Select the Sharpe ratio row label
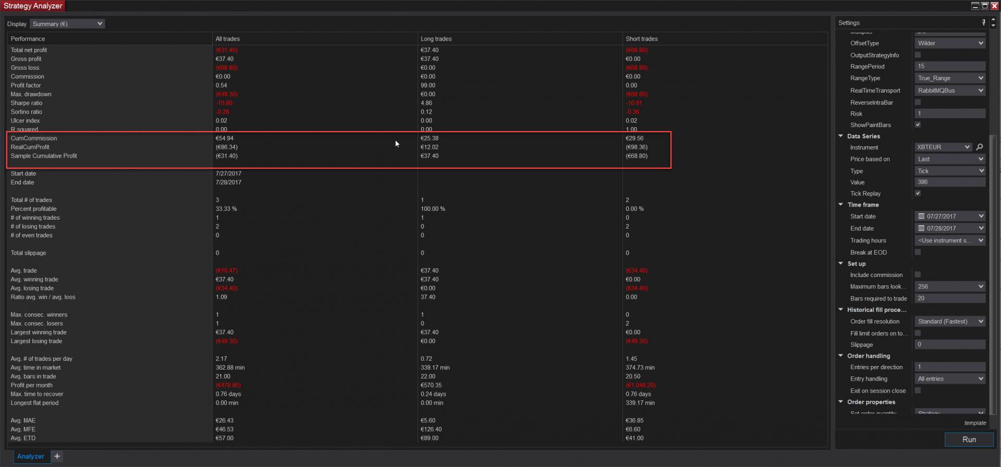The height and width of the screenshot is (467, 1001). click(x=27, y=103)
